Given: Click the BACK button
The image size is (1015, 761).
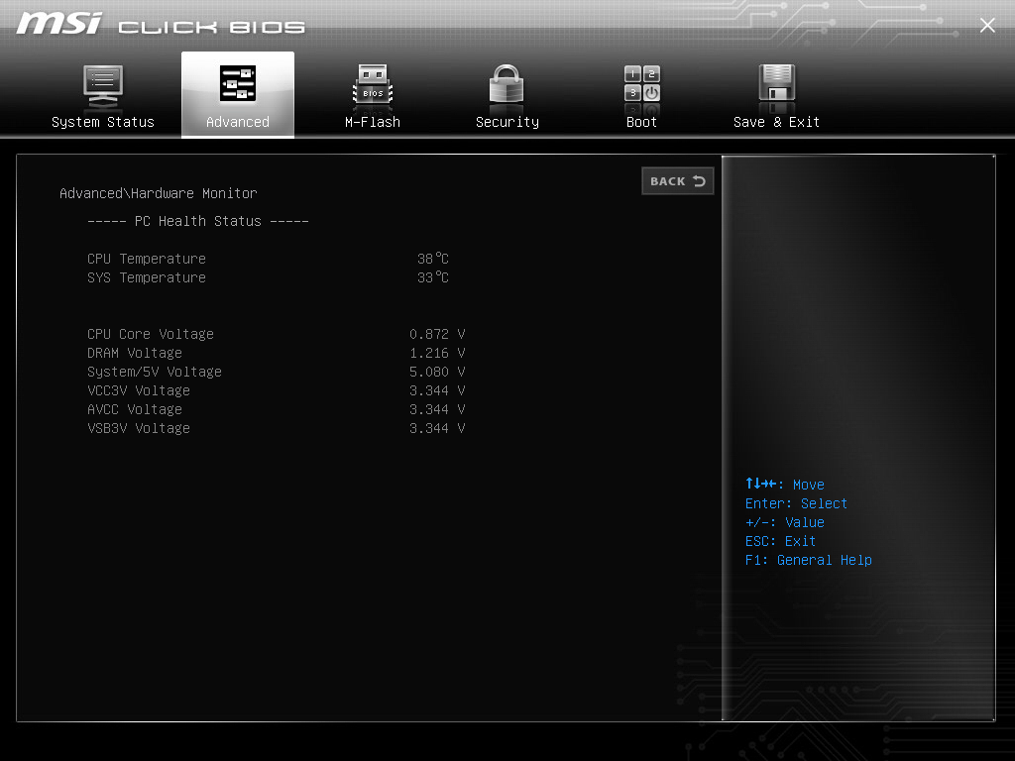Looking at the screenshot, I should tap(678, 181).
